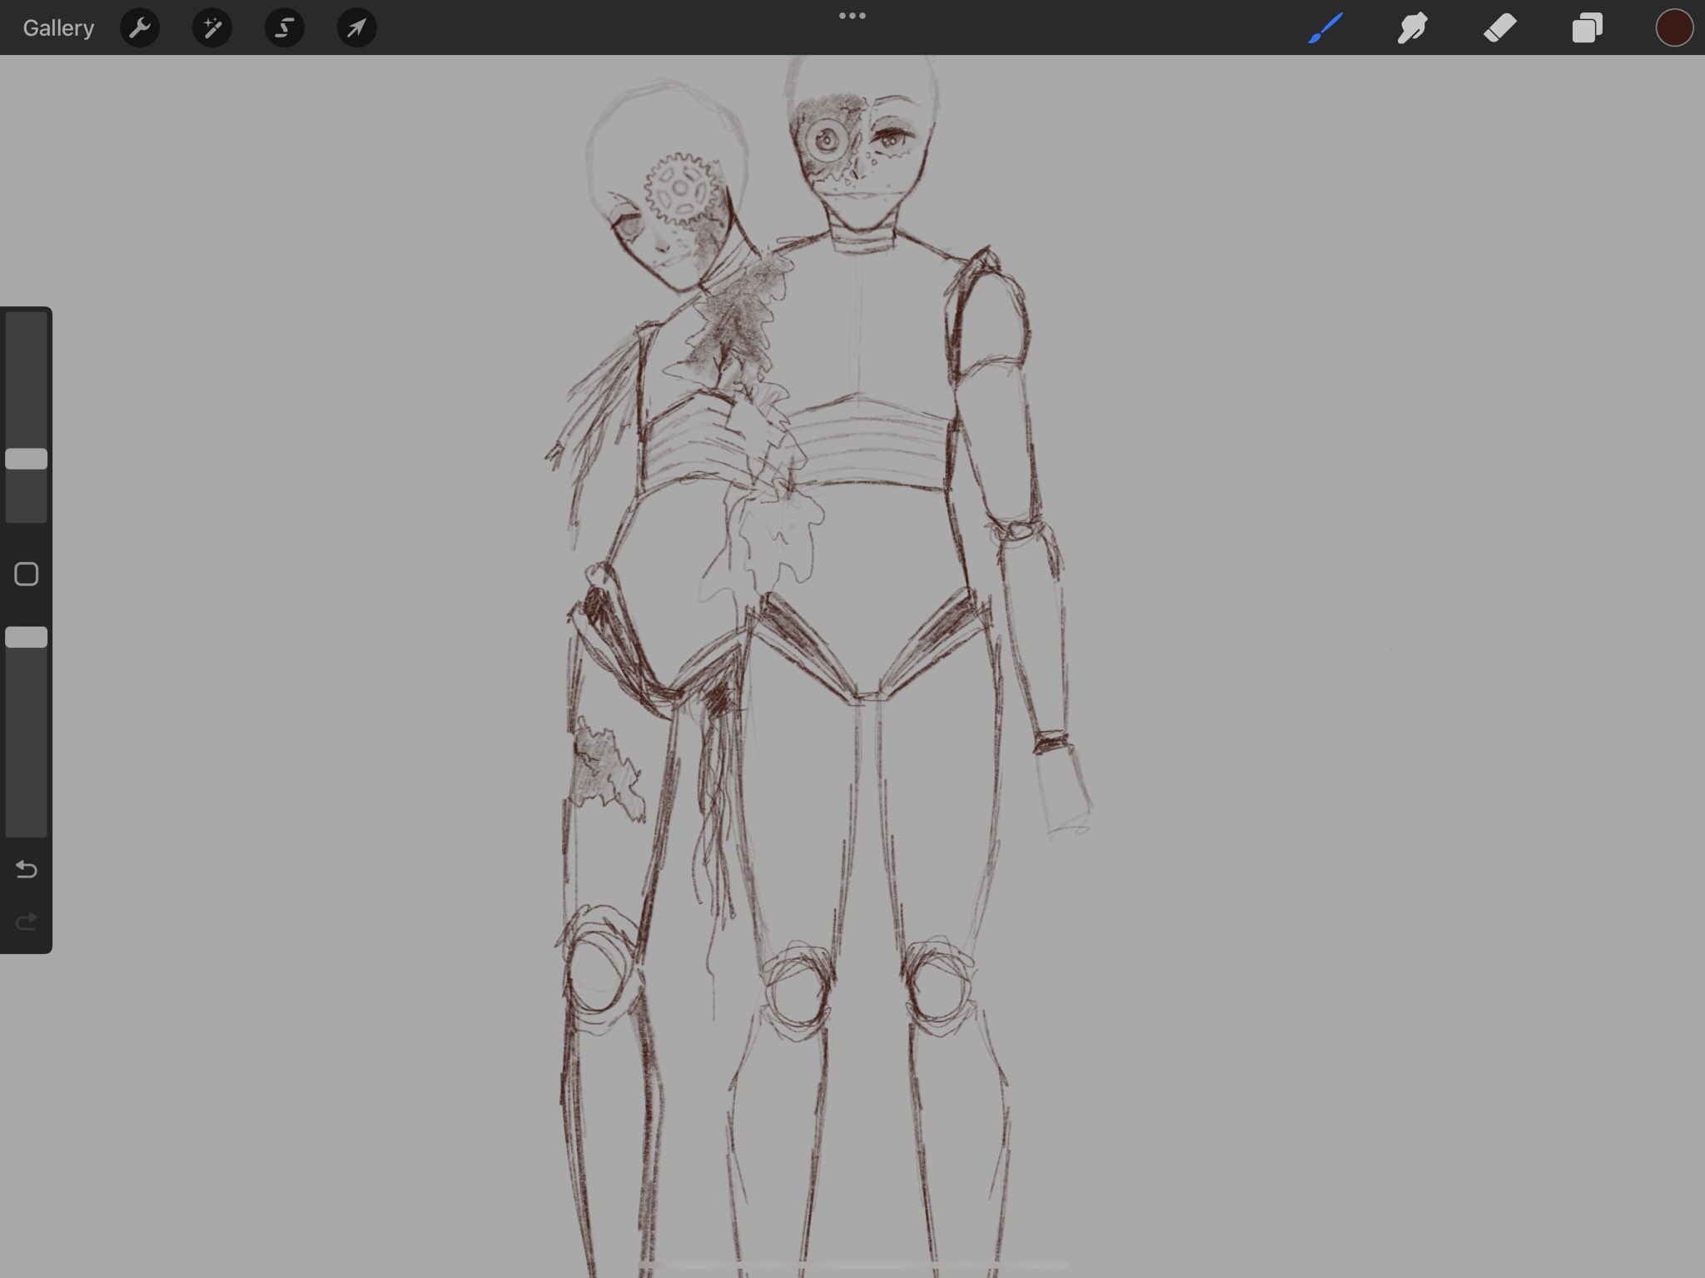
Task: Tap the gear drawing on left figure's head
Action: 680,190
